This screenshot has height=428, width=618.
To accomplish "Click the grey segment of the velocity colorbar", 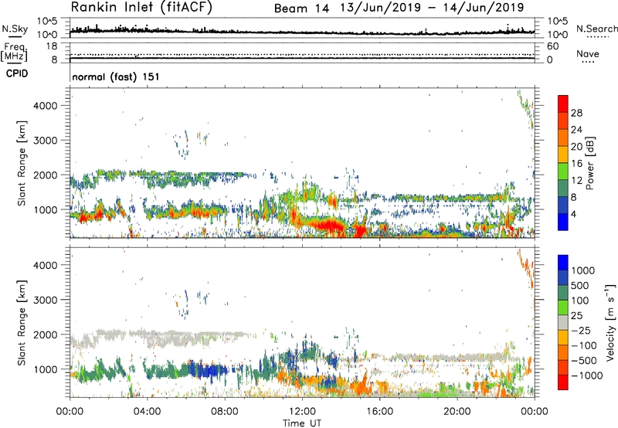I will tap(563, 322).
